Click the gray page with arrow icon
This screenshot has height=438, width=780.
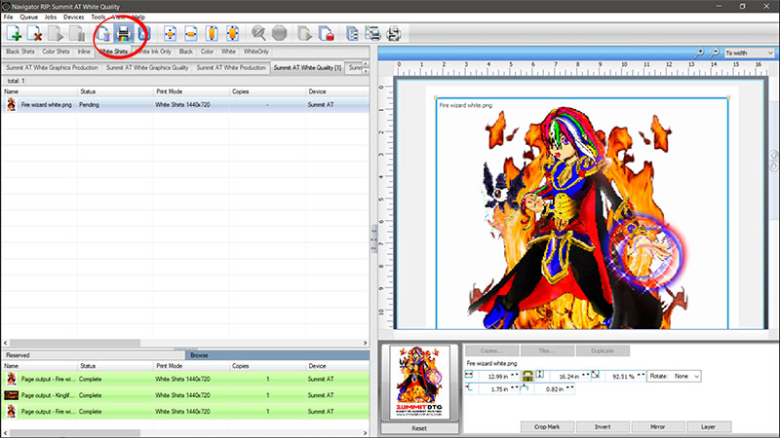pos(305,33)
